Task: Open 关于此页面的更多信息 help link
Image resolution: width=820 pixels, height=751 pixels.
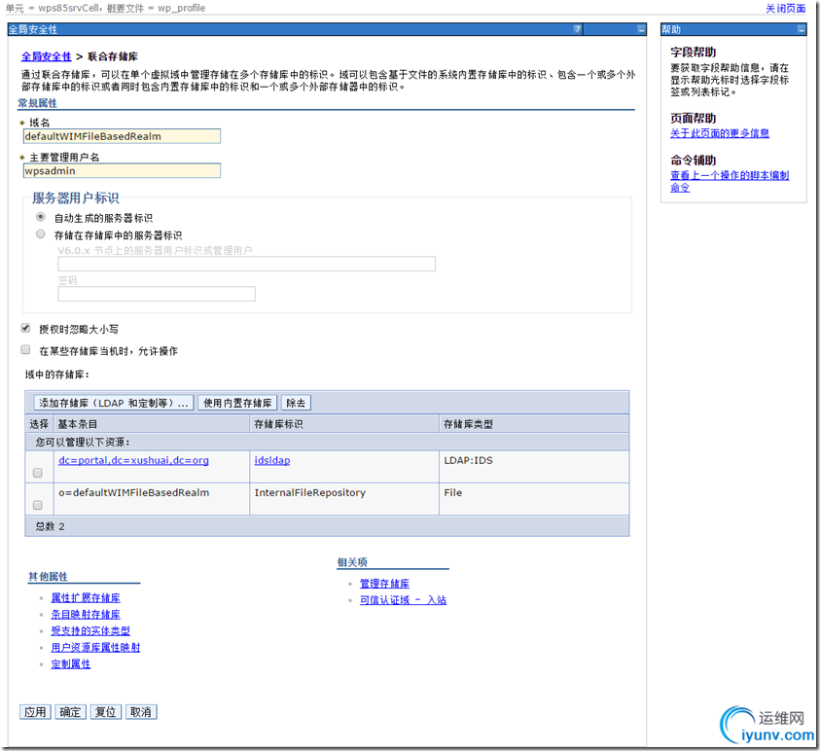Action: (720, 133)
